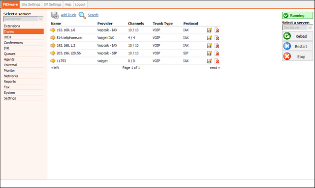
Task: Click the Page 1 of 1 text
Action: pos(131,68)
